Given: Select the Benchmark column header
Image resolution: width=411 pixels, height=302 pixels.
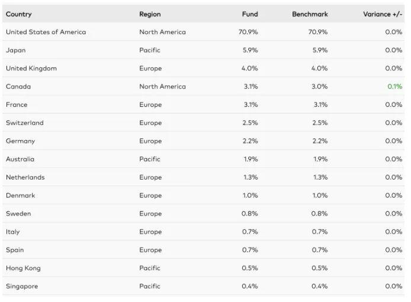Looking at the screenshot, I should pos(310,14).
